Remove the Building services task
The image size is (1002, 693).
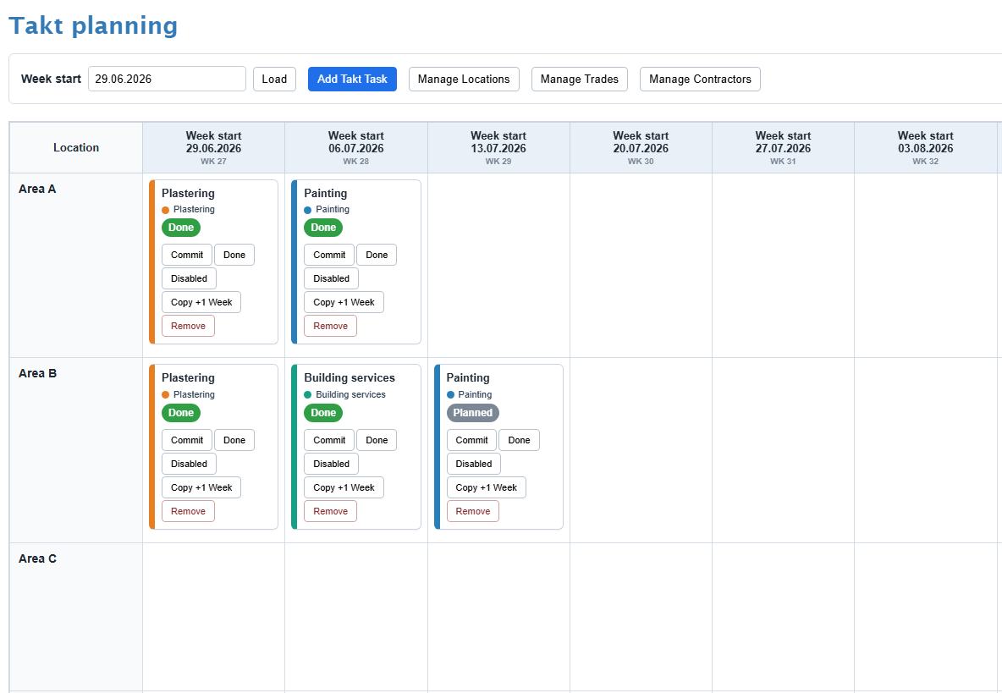[330, 511]
